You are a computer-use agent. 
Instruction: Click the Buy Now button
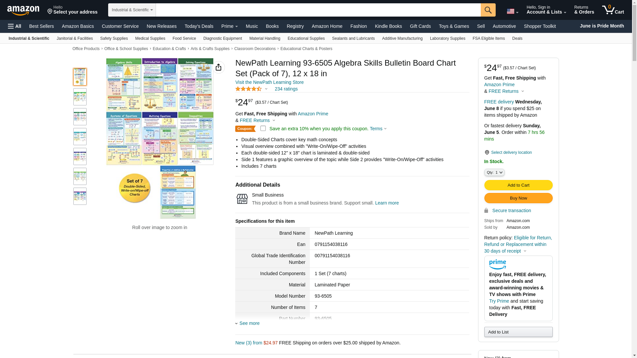[x=518, y=198]
